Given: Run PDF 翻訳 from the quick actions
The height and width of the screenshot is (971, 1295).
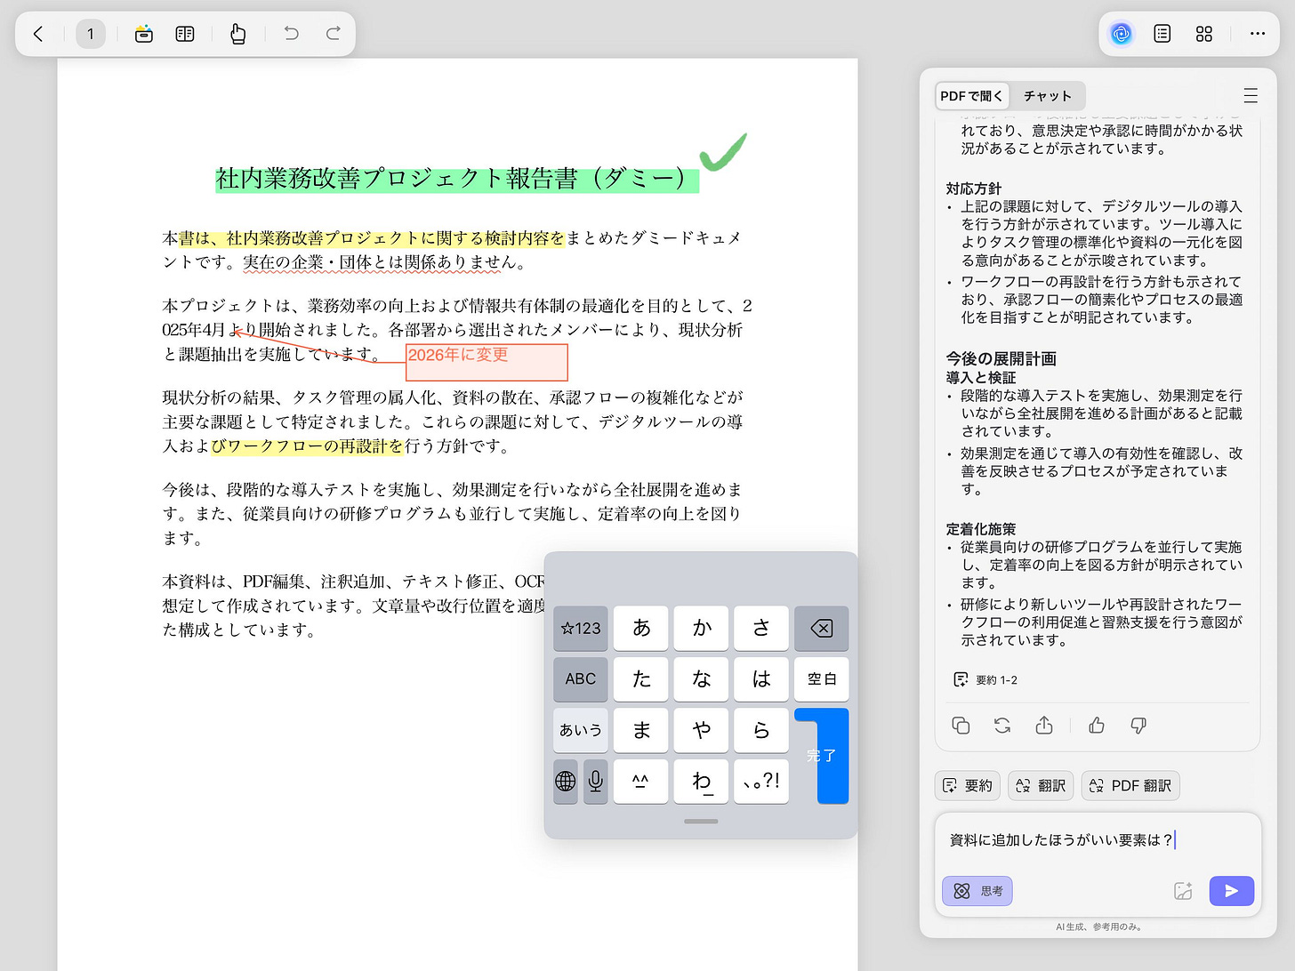Looking at the screenshot, I should [1130, 785].
